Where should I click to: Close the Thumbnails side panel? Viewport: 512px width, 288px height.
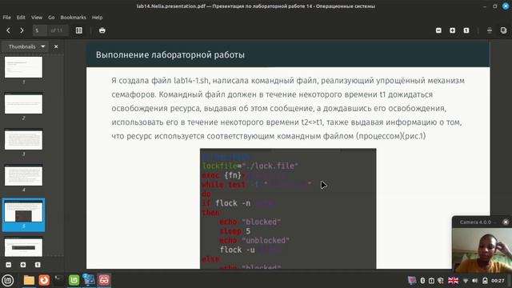coord(56,46)
